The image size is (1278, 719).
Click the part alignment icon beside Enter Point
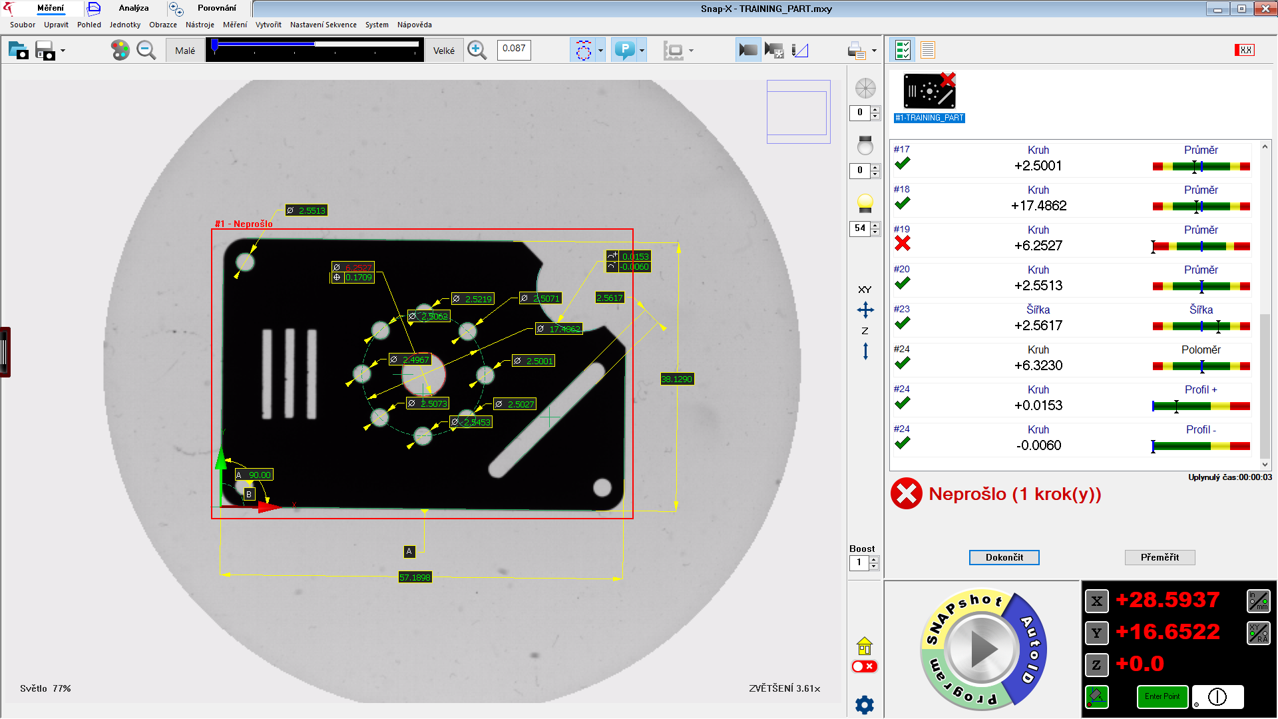click(1096, 697)
